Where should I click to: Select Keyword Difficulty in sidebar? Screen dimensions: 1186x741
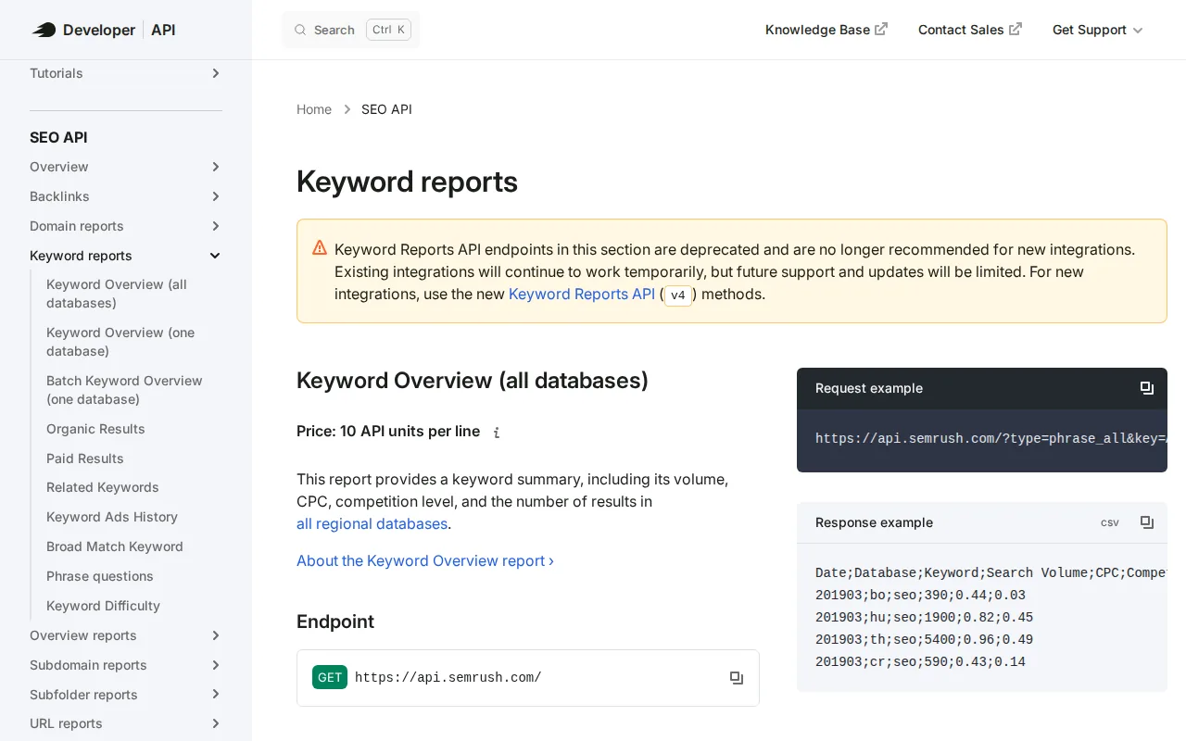tap(104, 606)
